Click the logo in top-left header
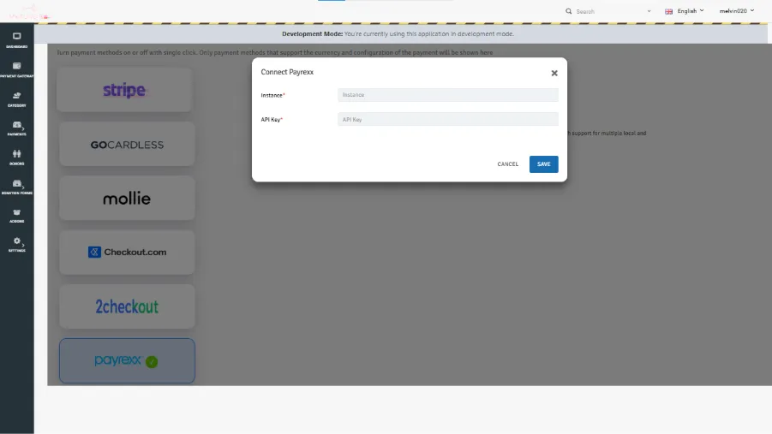The image size is (772, 434). pos(29,12)
